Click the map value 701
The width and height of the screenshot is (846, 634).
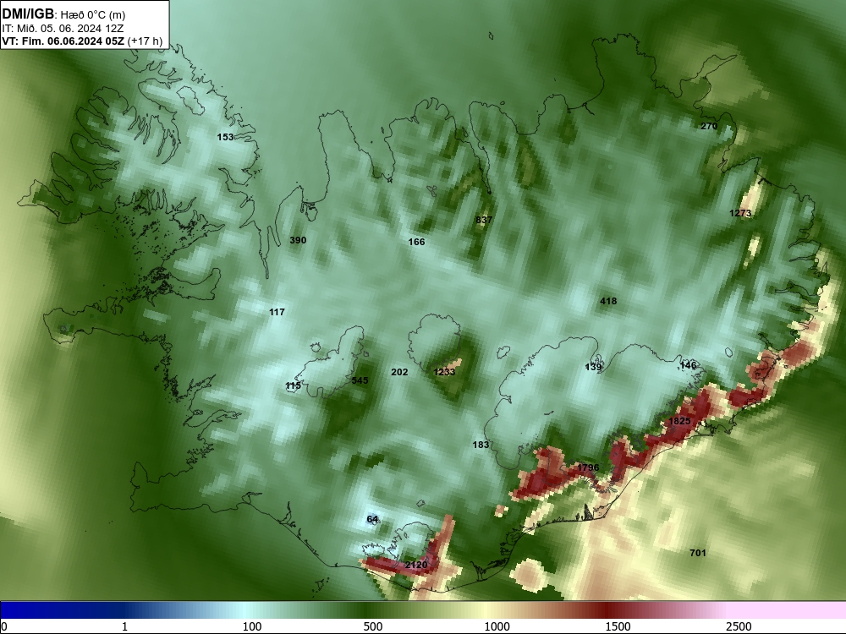point(698,553)
